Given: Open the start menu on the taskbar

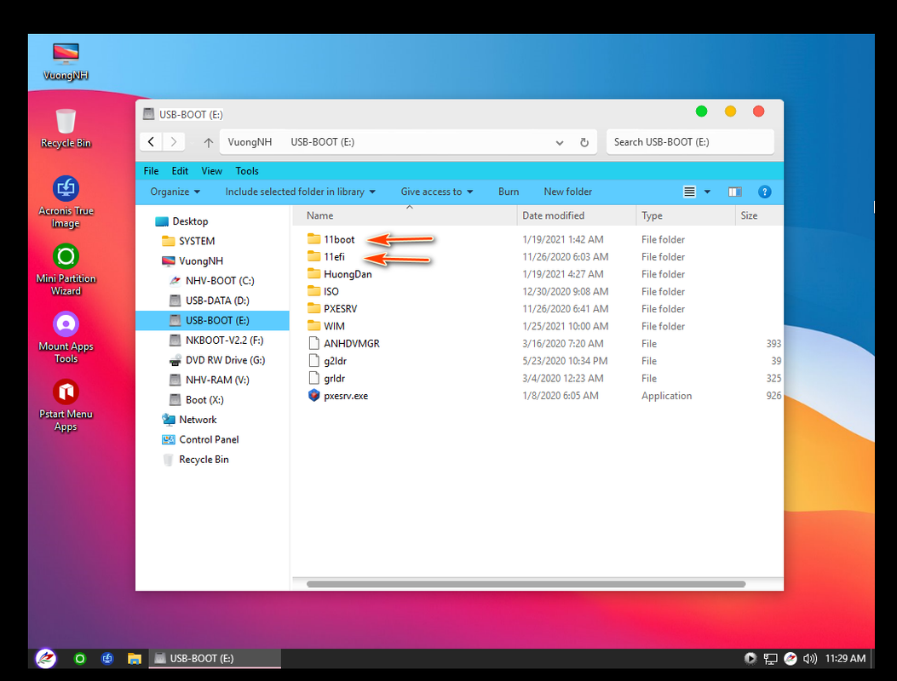Looking at the screenshot, I should click(46, 658).
